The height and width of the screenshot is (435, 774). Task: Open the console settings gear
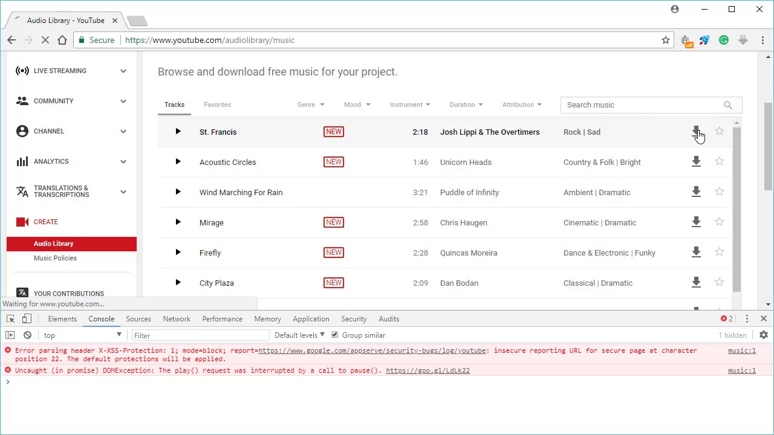pos(764,335)
